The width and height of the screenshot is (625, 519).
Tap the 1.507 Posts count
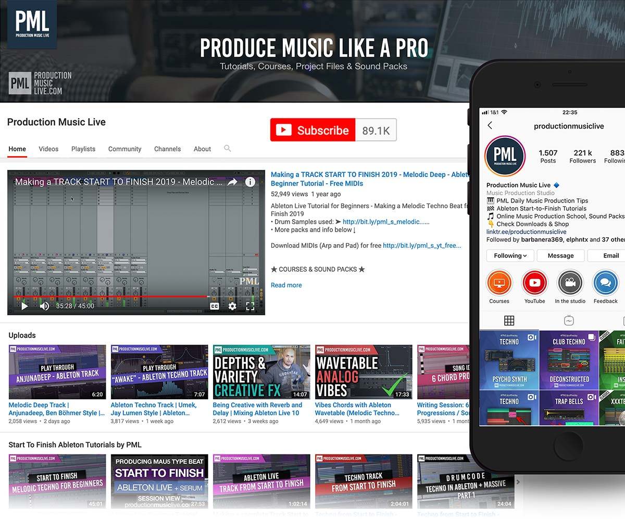tap(548, 156)
